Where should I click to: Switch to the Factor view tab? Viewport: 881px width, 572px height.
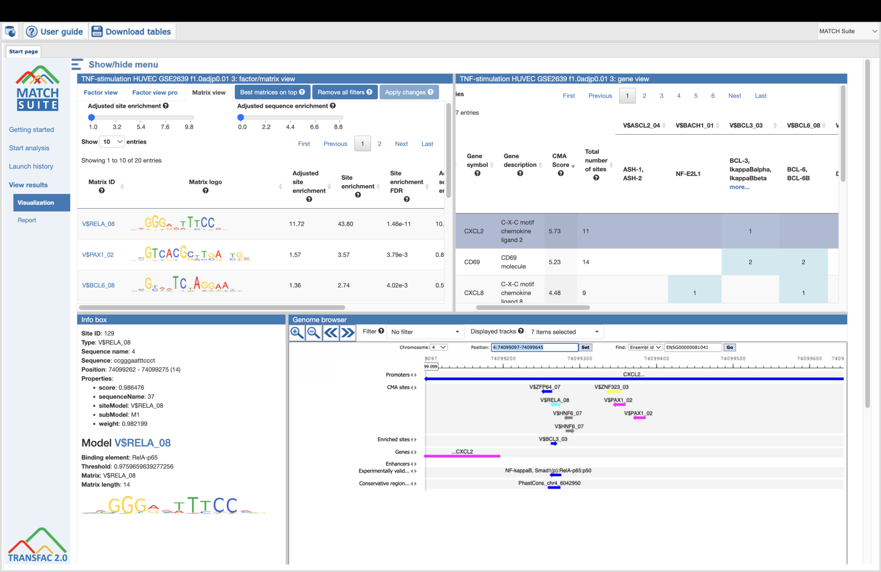pyautogui.click(x=101, y=92)
